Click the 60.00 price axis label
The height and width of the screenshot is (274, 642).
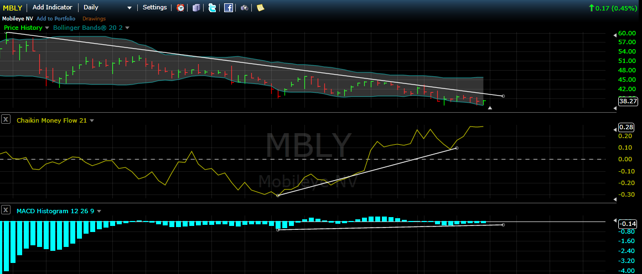[x=627, y=33]
